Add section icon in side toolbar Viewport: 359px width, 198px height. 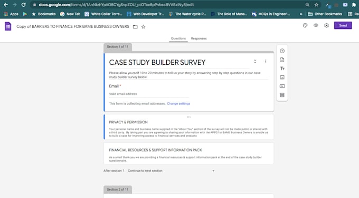pos(282,95)
